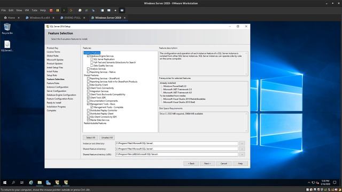
Task: Click the Select All button
Action: (x=90, y=138)
